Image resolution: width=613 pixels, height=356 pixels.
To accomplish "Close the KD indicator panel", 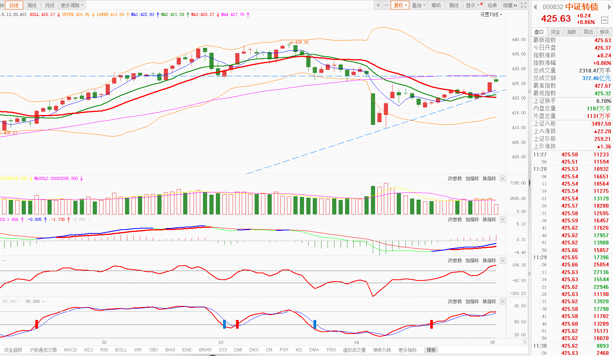I will [x=502, y=301].
